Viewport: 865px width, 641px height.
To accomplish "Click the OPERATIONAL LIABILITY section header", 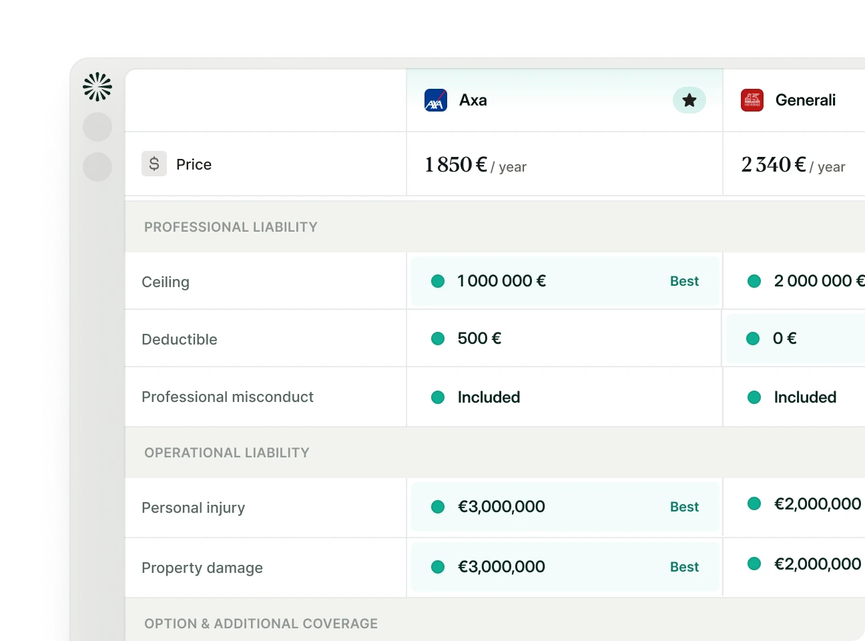I will (227, 453).
